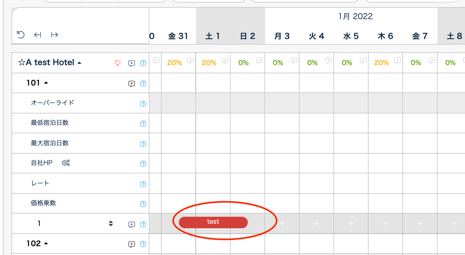The height and width of the screenshot is (255, 465).
Task: Open the help icon for the オーバーライド row
Action: point(143,104)
